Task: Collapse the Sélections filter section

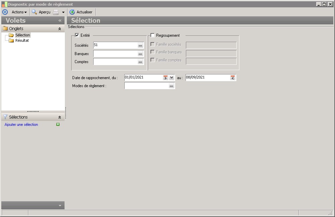Action: pos(60,117)
